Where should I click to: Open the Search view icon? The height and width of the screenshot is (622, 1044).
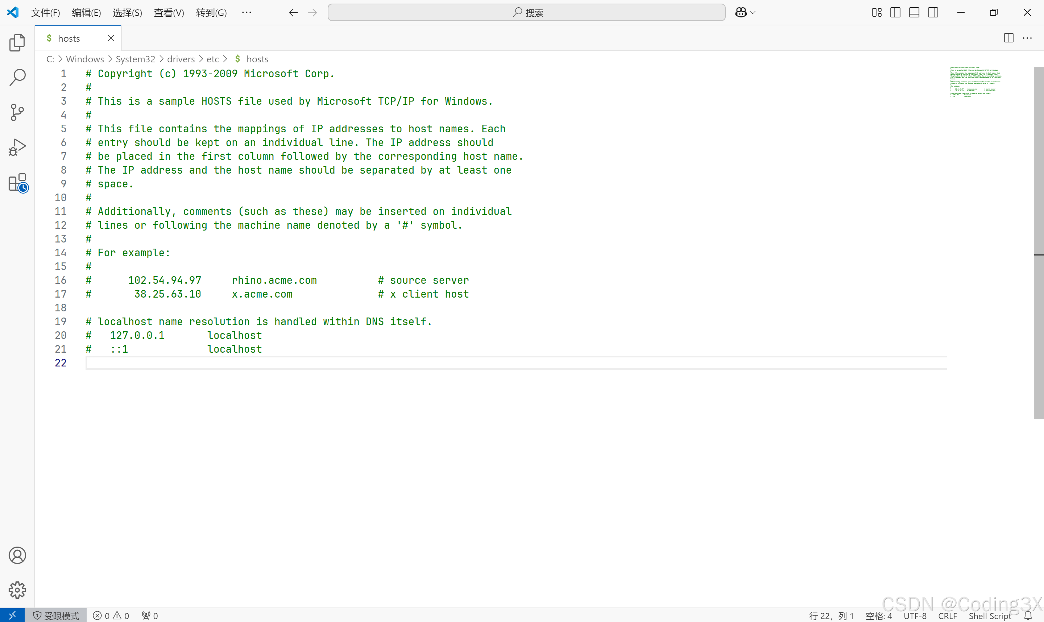(17, 77)
